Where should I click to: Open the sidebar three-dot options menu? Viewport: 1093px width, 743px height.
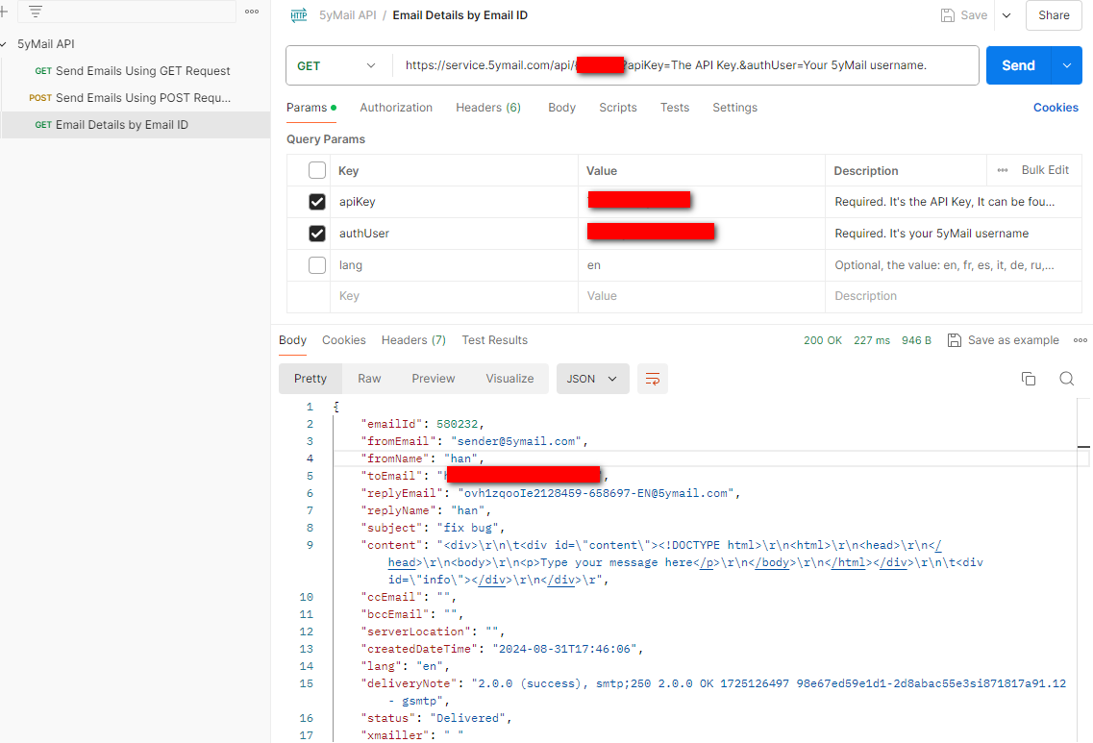[x=252, y=12]
